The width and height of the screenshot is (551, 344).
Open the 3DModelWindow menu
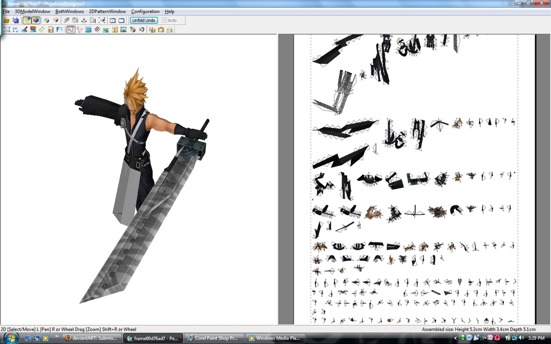(32, 12)
